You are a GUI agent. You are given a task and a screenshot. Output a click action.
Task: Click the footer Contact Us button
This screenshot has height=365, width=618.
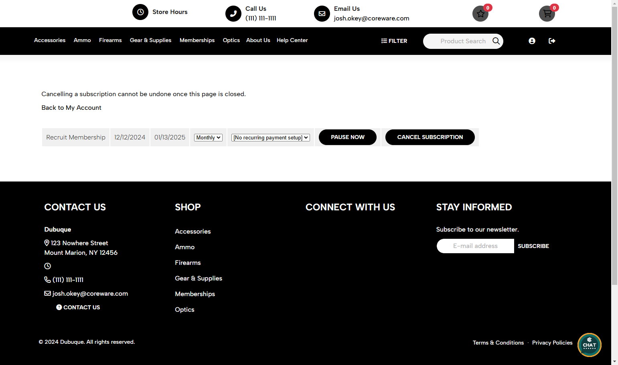[78, 307]
